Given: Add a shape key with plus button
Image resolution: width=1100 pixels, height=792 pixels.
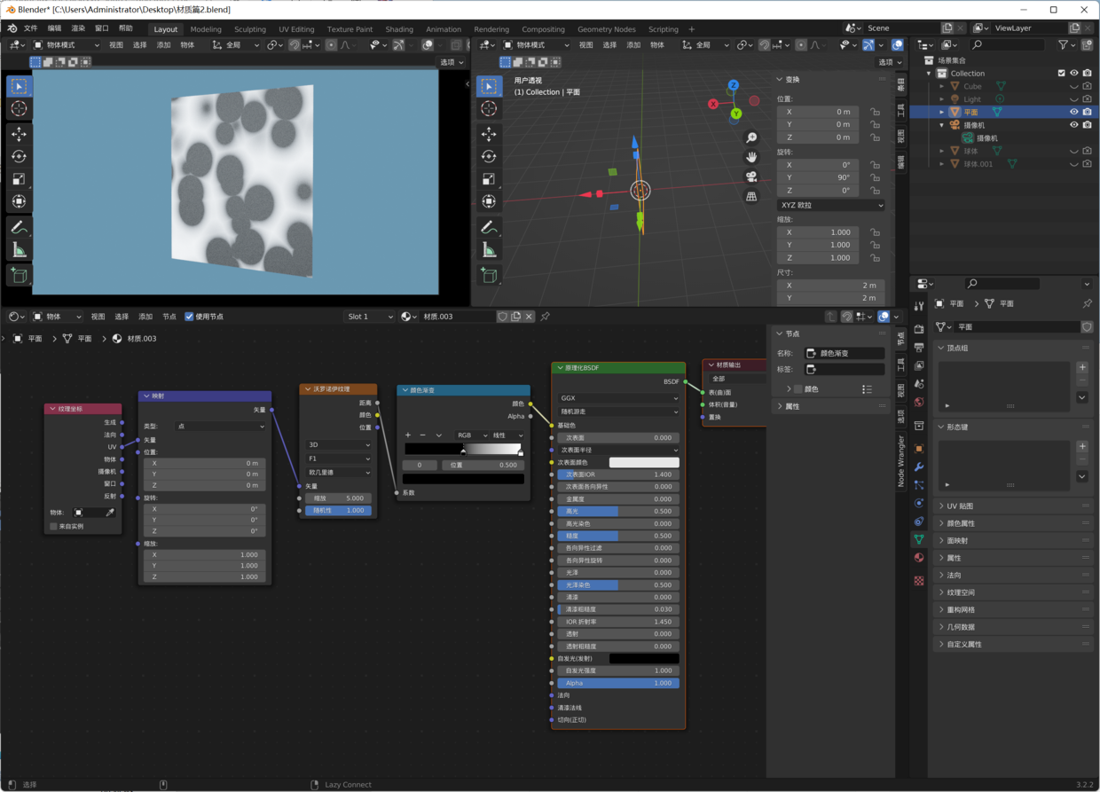Looking at the screenshot, I should click(1082, 446).
